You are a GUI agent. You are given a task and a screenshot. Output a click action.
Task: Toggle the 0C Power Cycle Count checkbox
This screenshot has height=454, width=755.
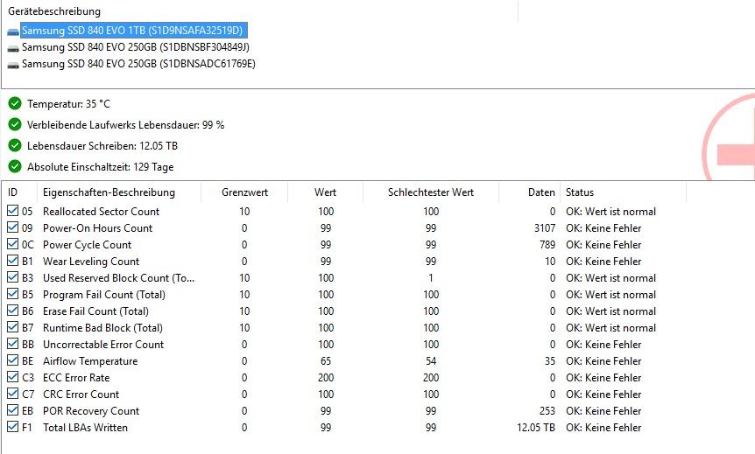pyautogui.click(x=13, y=244)
